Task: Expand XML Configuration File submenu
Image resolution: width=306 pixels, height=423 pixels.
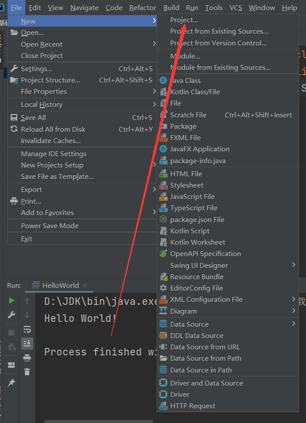Action: [228, 300]
